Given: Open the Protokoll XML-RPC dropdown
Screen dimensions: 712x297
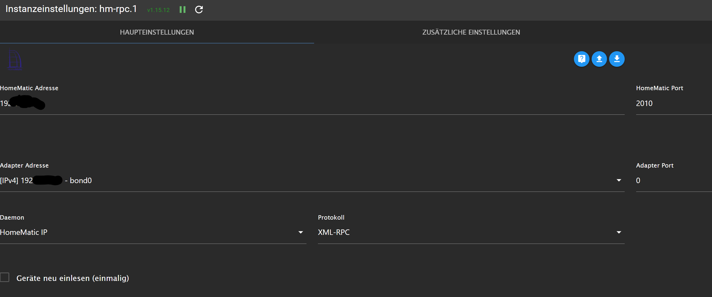Looking at the screenshot, I should (x=619, y=232).
